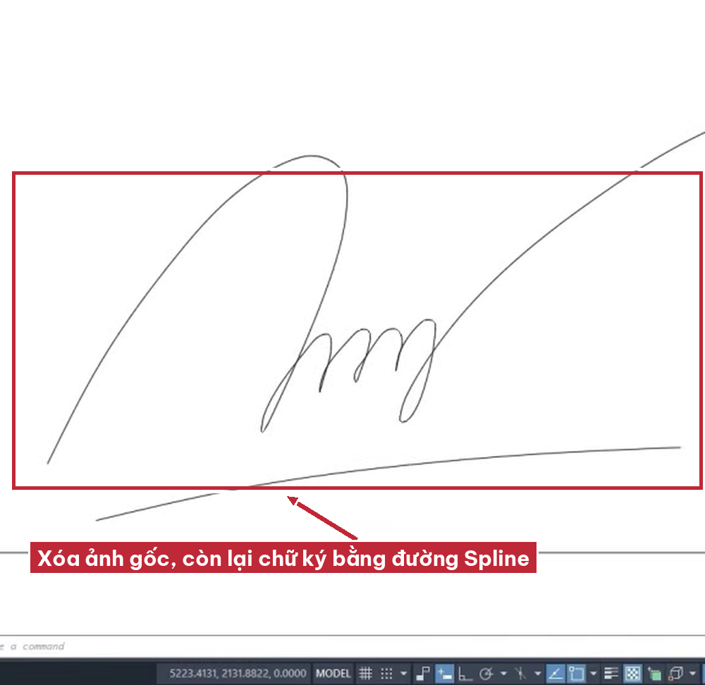The height and width of the screenshot is (685, 705).
Task: Click the coordinates readout 5223.4131, 2131.8822
Action: tap(238, 673)
